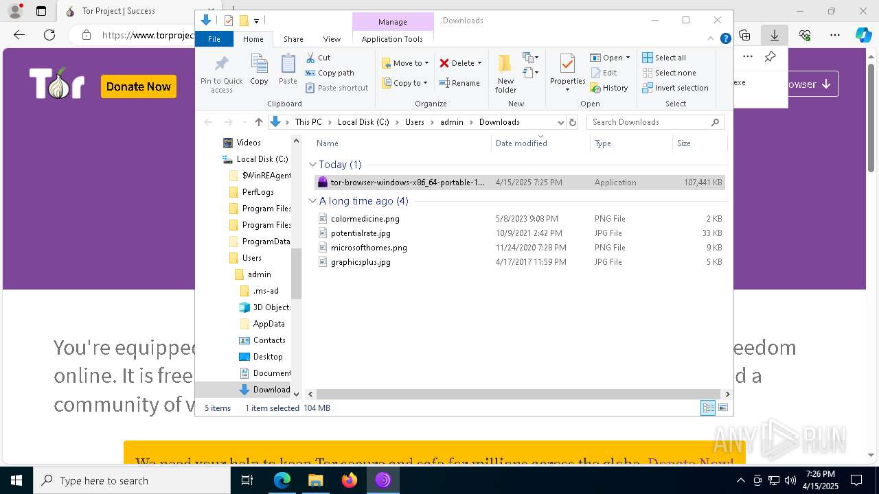The width and height of the screenshot is (879, 494).
Task: Open file History
Action: [609, 88]
